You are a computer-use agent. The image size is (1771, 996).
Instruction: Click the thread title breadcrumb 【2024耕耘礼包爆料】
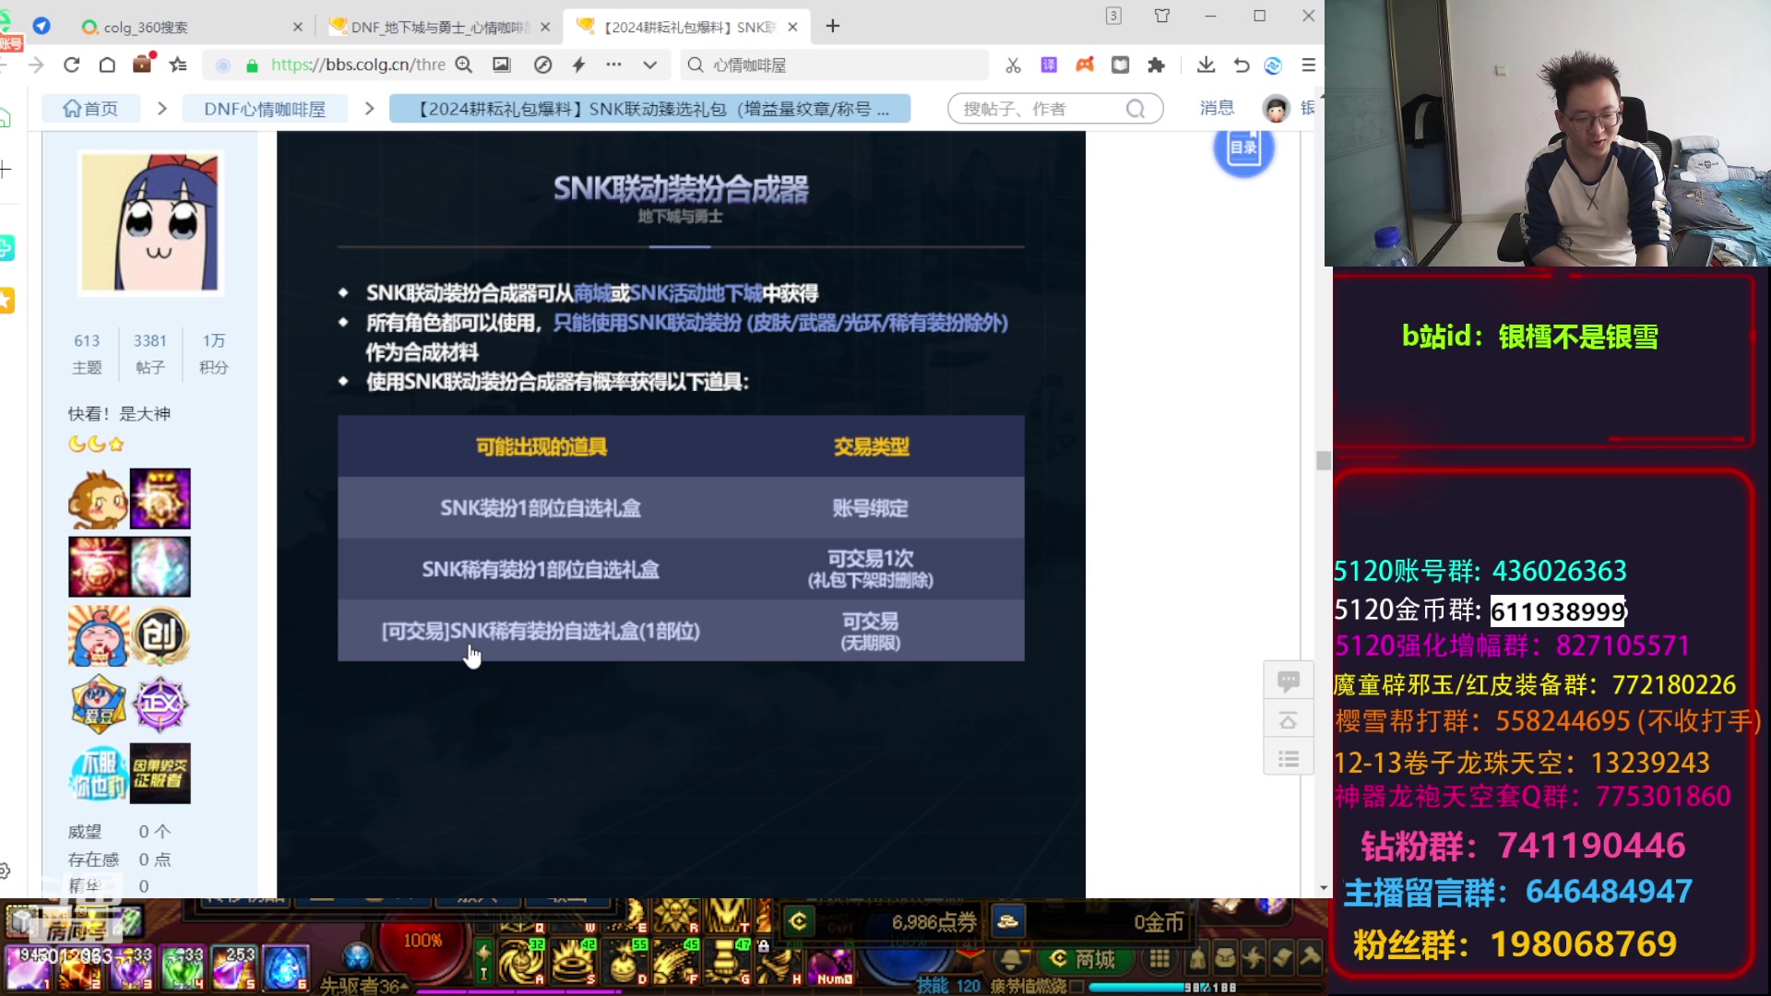point(650,109)
